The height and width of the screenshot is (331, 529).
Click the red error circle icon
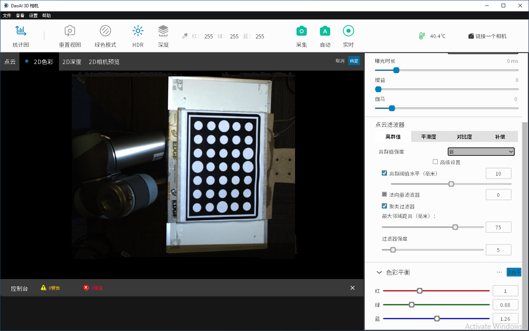point(86,287)
